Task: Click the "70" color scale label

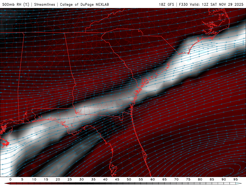Action: [176, 179]
